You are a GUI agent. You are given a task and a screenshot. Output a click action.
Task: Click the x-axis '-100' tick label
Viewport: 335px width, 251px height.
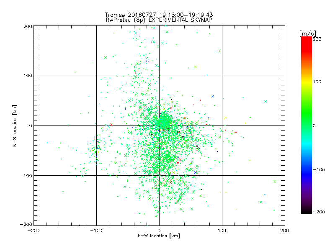tap(96, 231)
